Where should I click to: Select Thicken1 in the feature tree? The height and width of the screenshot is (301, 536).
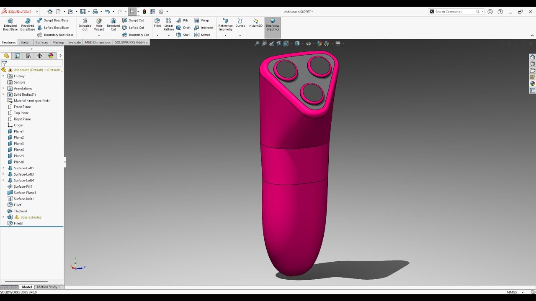[x=21, y=211]
